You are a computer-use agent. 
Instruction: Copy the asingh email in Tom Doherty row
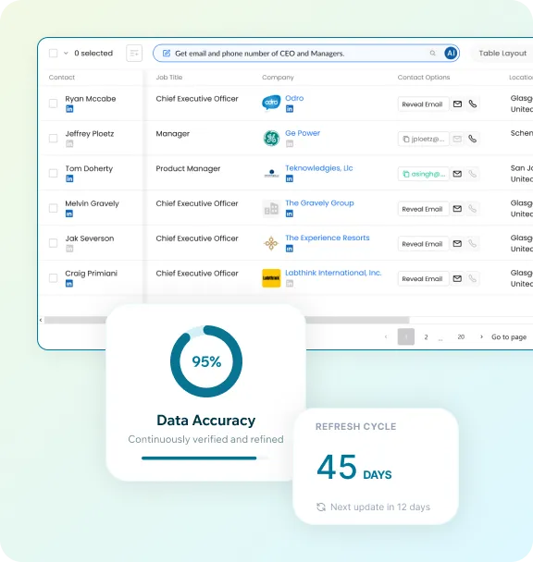tap(423, 174)
